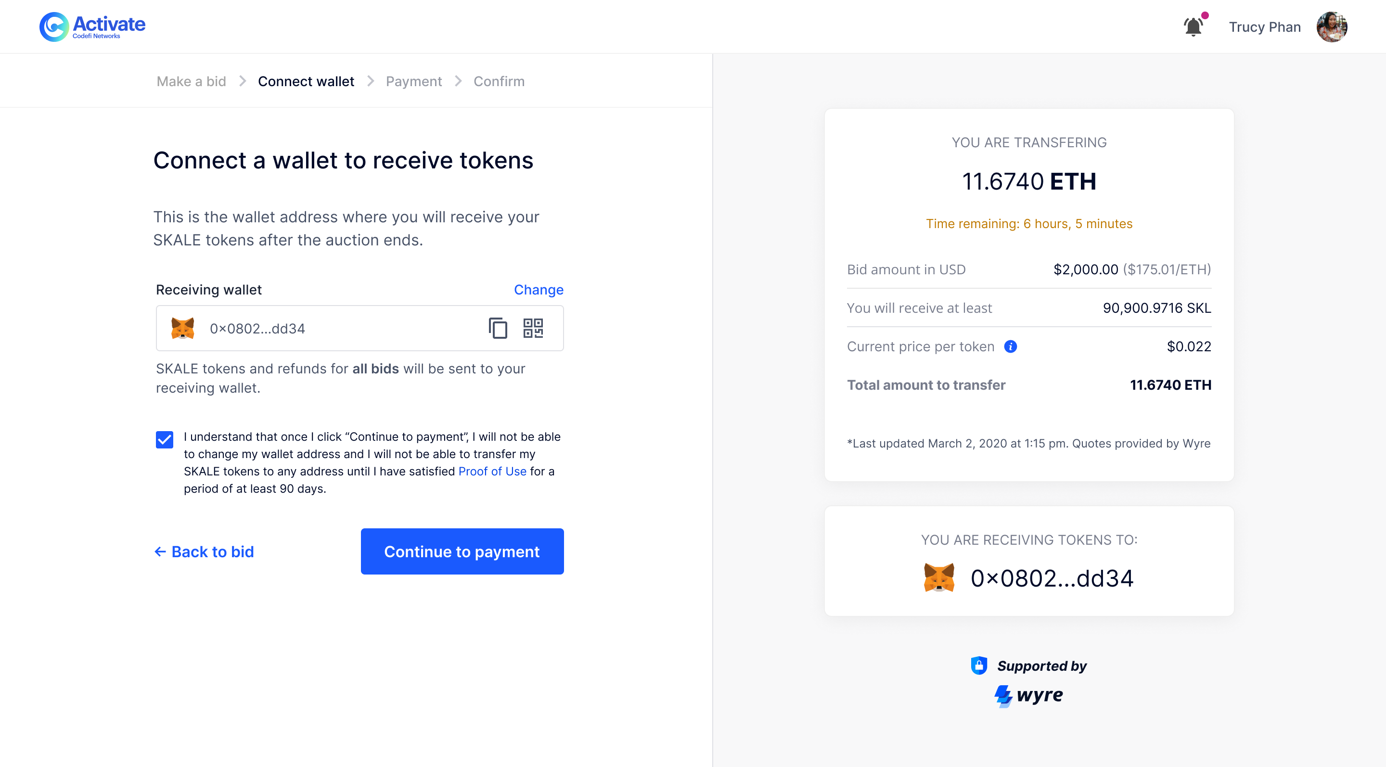1386x767 pixels.
Task: Open the notifications bell
Action: (x=1193, y=26)
